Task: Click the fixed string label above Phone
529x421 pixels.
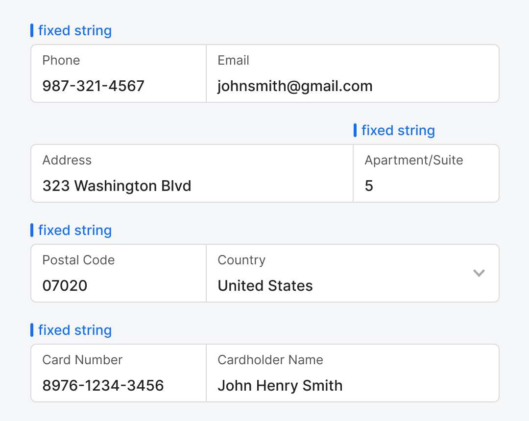Action: [x=75, y=31]
